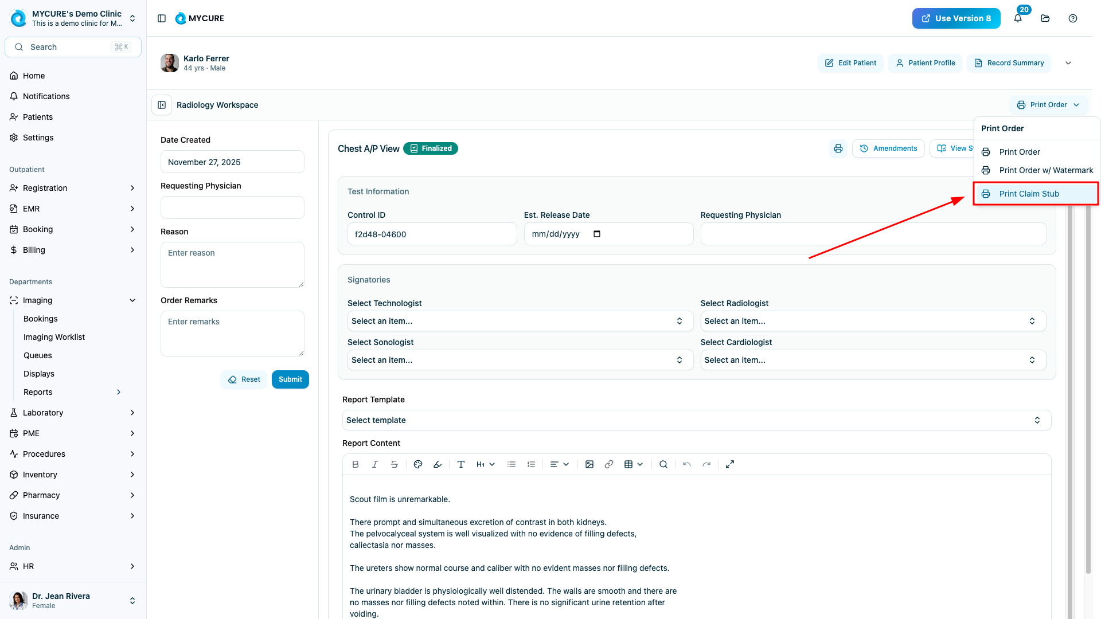Click the printer icon beside Amendments

(x=838, y=148)
